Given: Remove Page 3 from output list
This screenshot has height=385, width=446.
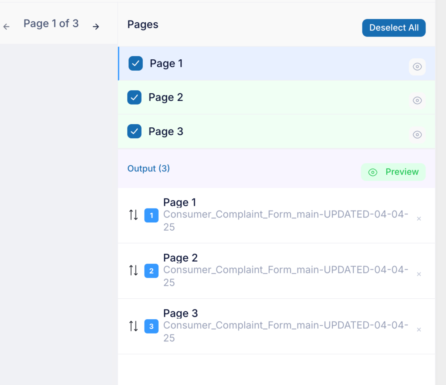Looking at the screenshot, I should tap(419, 330).
